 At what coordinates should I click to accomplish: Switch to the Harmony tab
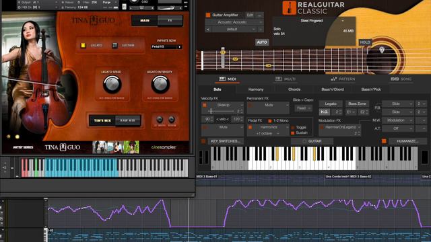point(256,89)
